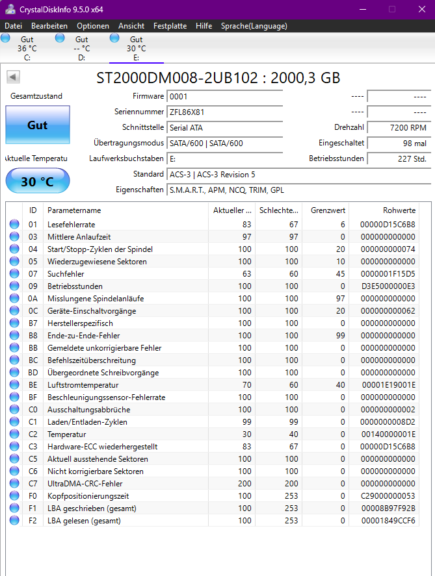Click status icon for Nicht korrigierbare Sektoren

pos(14,471)
